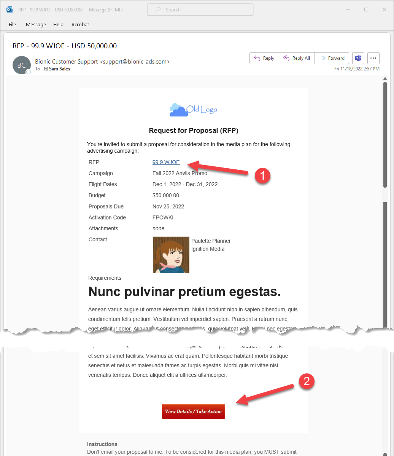The image size is (394, 456).
Task: Open the more actions ellipsis menu
Action: 373,58
